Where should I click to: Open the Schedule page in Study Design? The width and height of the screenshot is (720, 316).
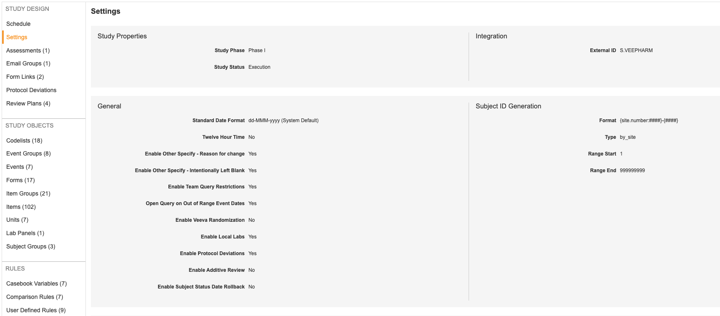[x=18, y=24]
